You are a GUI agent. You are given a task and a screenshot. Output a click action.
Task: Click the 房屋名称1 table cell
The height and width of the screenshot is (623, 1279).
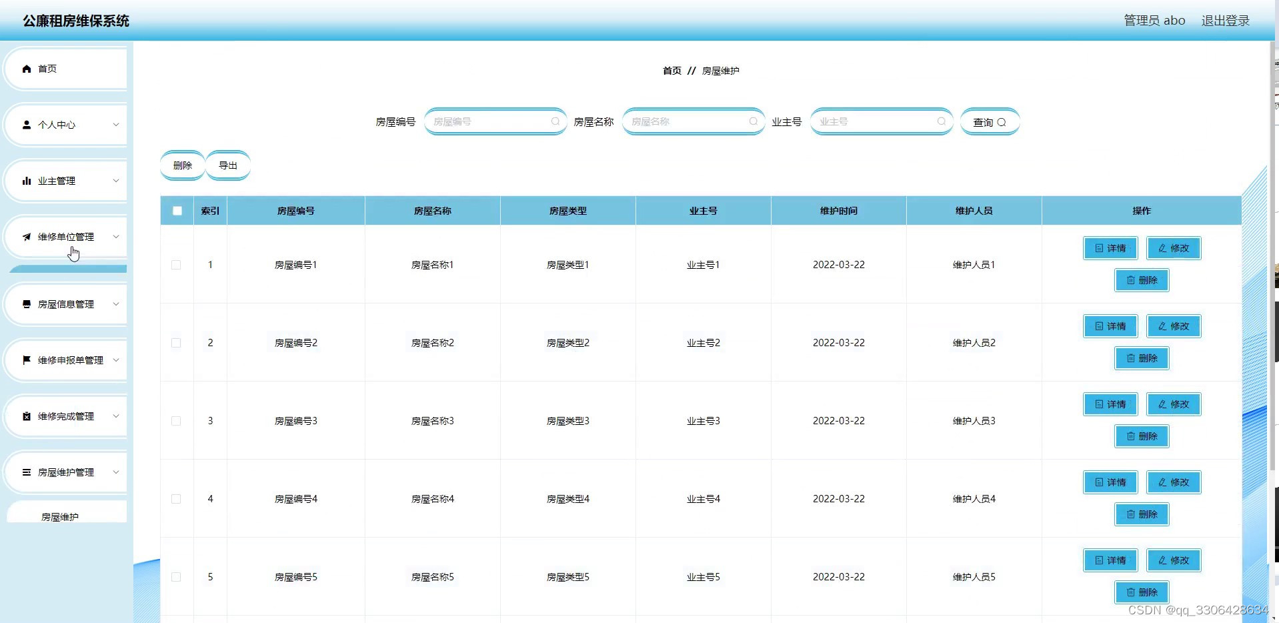[x=433, y=265]
